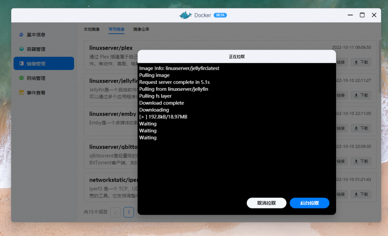Switch to the 镜像仓库 tab
This screenshot has width=388, height=236.
point(141,29)
